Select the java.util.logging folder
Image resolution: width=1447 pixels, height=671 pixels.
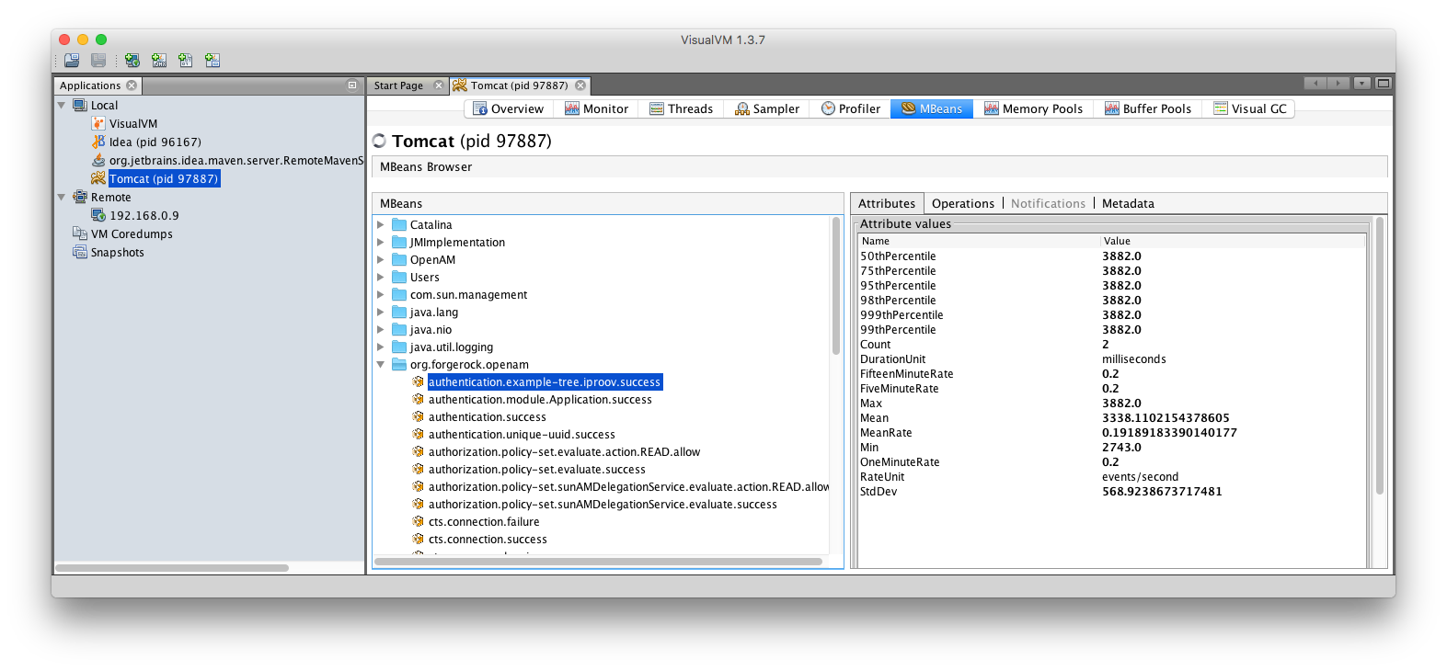click(x=452, y=347)
